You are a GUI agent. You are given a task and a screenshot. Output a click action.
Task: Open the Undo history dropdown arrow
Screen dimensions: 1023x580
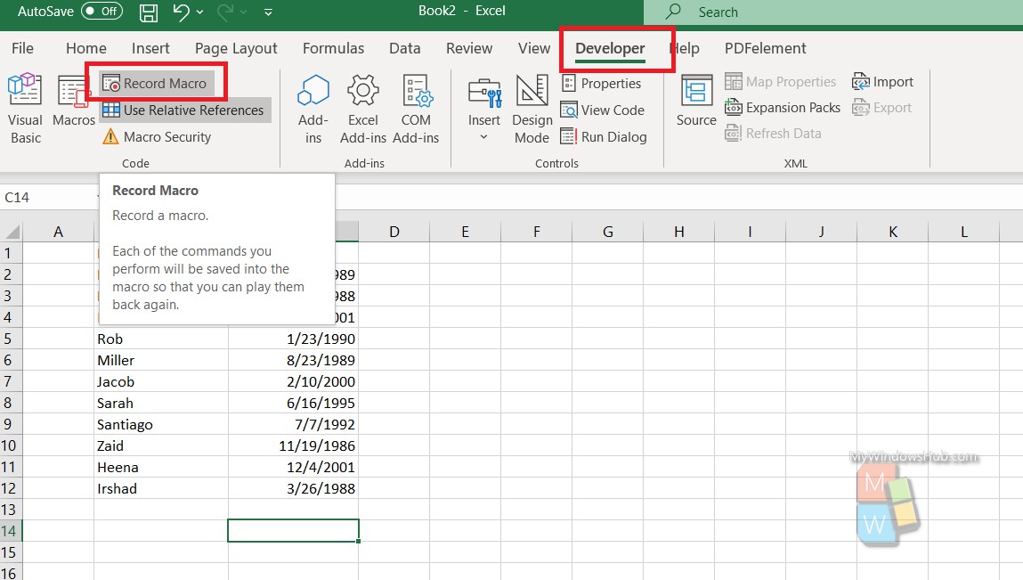(x=200, y=12)
